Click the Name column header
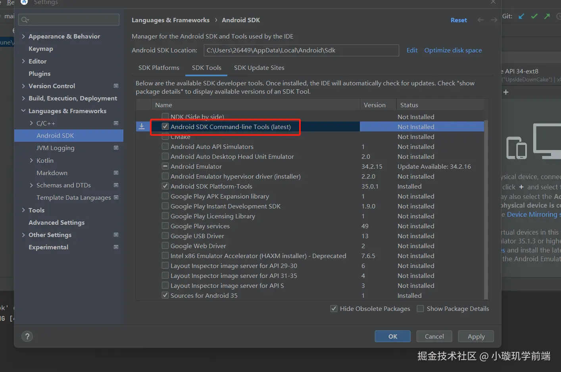Screen dimensions: 561x372 (x=256, y=105)
